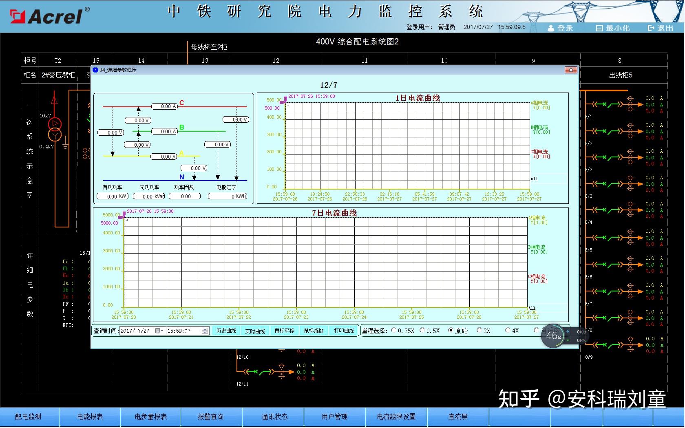Switch to 实时曲线 mode
The width and height of the screenshot is (685, 428).
pos(255,331)
